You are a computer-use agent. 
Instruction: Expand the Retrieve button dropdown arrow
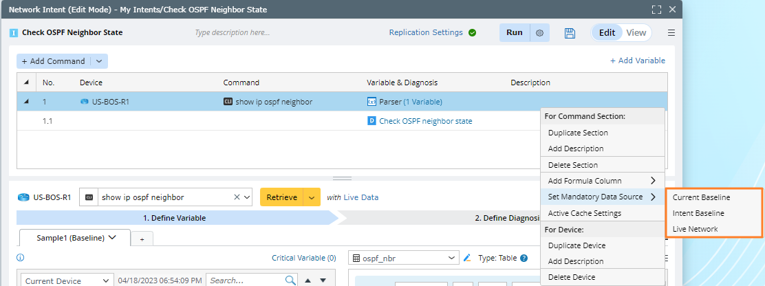tap(312, 197)
